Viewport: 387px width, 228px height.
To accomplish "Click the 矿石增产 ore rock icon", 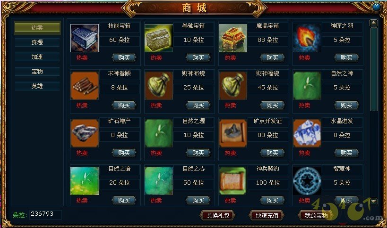I will pos(85,133).
